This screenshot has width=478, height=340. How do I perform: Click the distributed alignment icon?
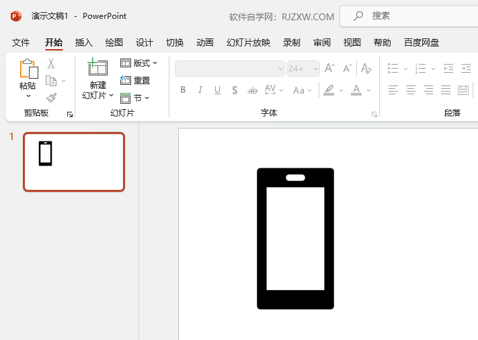click(463, 90)
